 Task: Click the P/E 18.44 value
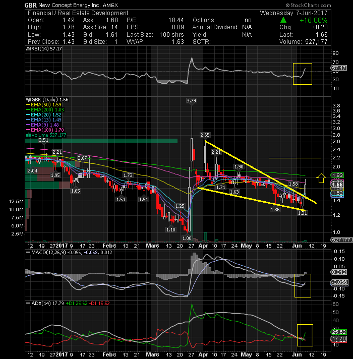coord(176,20)
